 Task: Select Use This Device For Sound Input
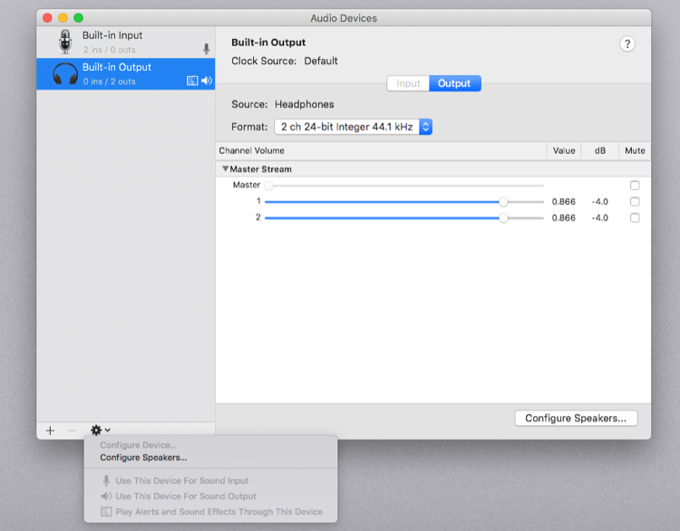click(181, 480)
